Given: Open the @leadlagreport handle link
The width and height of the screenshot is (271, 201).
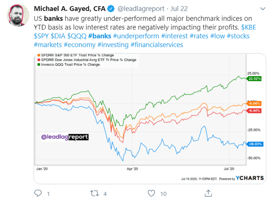Looking at the screenshot, I should click(x=141, y=8).
